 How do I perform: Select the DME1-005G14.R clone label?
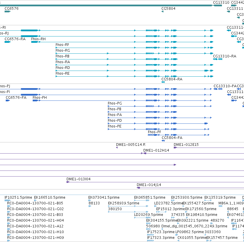(131, 145)
